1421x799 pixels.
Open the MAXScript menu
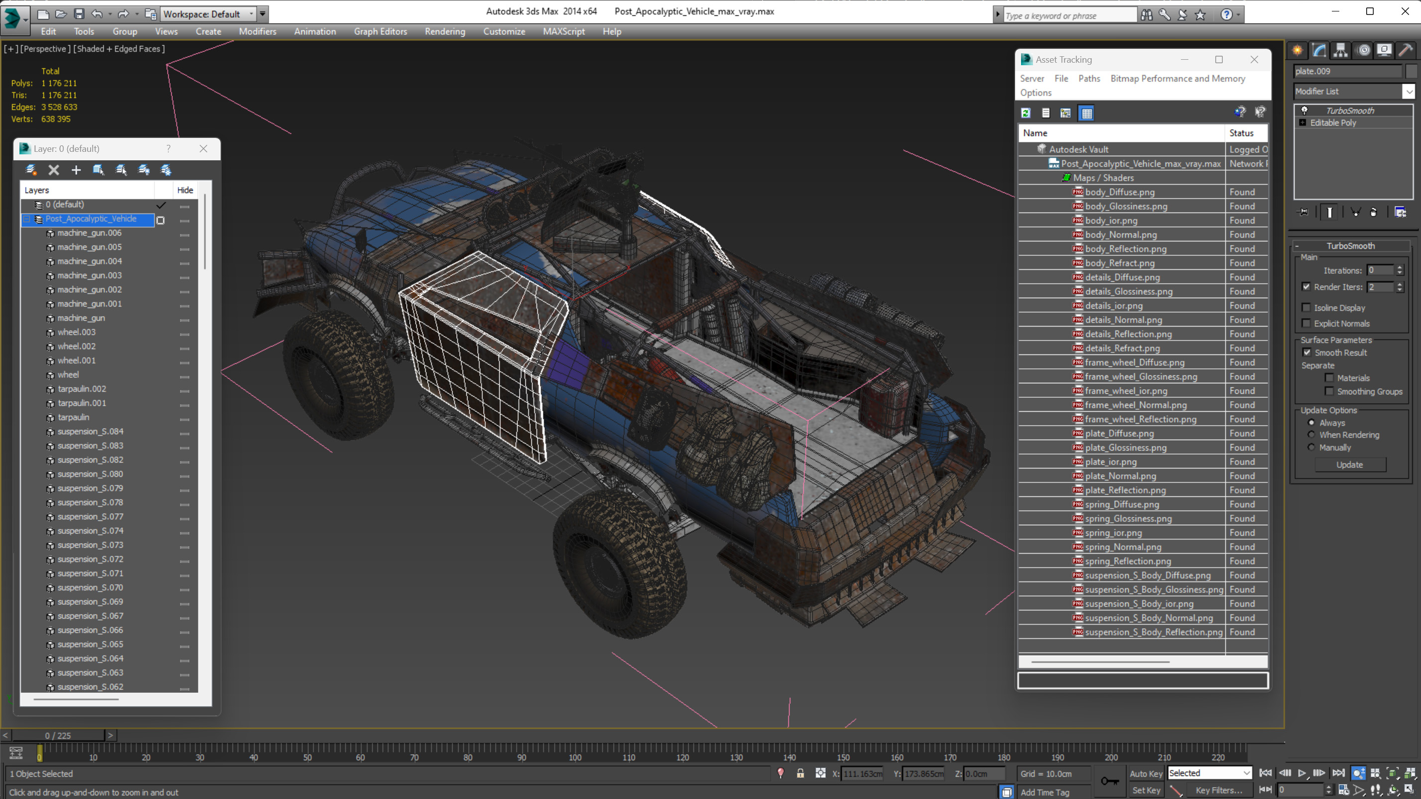[563, 31]
